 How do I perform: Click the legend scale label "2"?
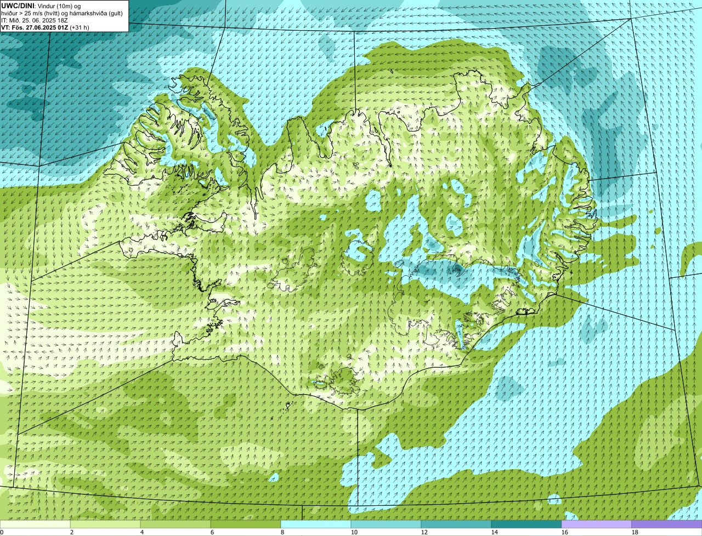click(x=72, y=532)
